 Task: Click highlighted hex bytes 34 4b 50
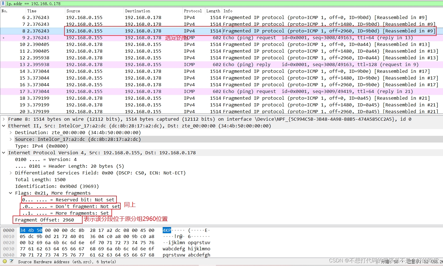pos(31,230)
